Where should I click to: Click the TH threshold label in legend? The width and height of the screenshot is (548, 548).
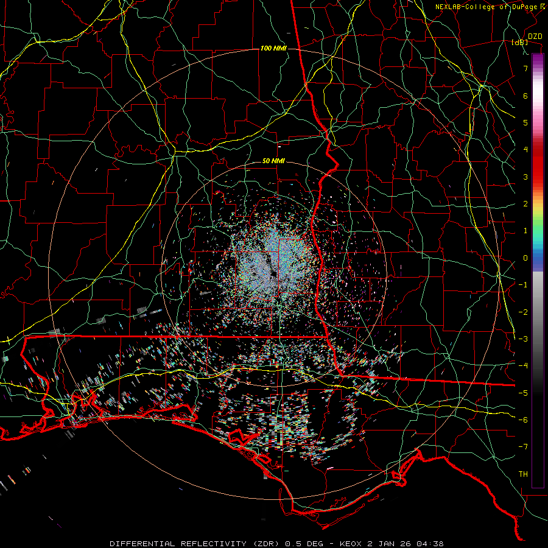pos(523,474)
